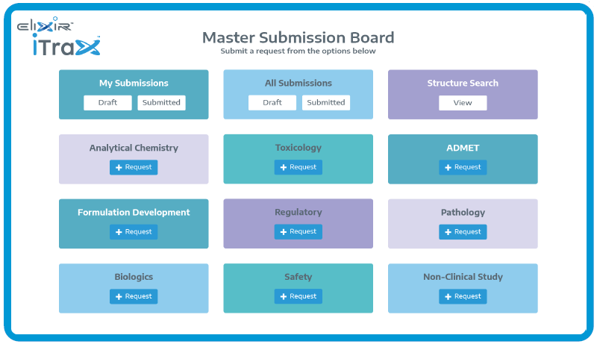This screenshot has width=597, height=344.
Task: Click the plus icon under Formulation Development
Action: (119, 232)
